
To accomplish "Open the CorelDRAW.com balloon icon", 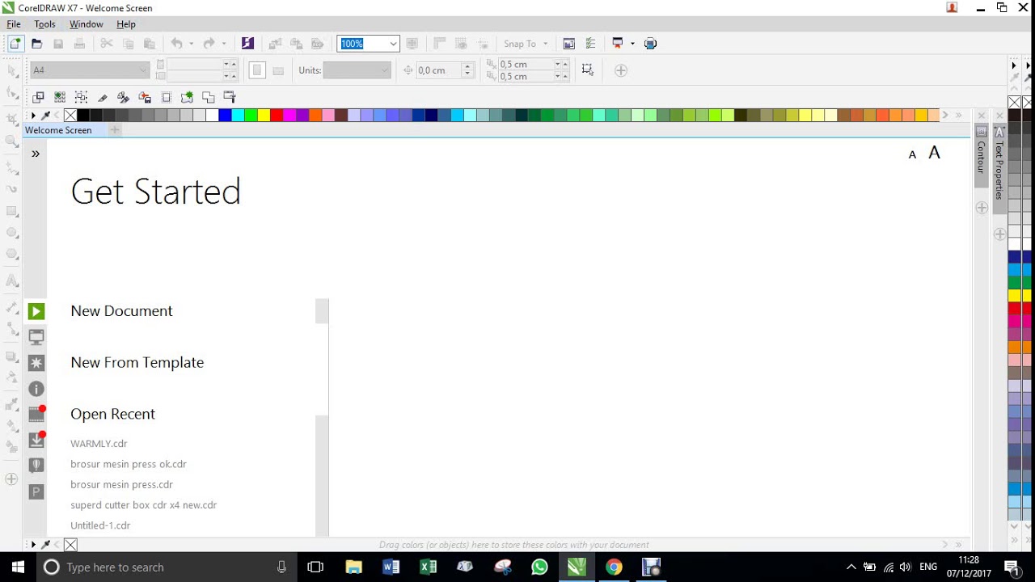I will 36,466.
